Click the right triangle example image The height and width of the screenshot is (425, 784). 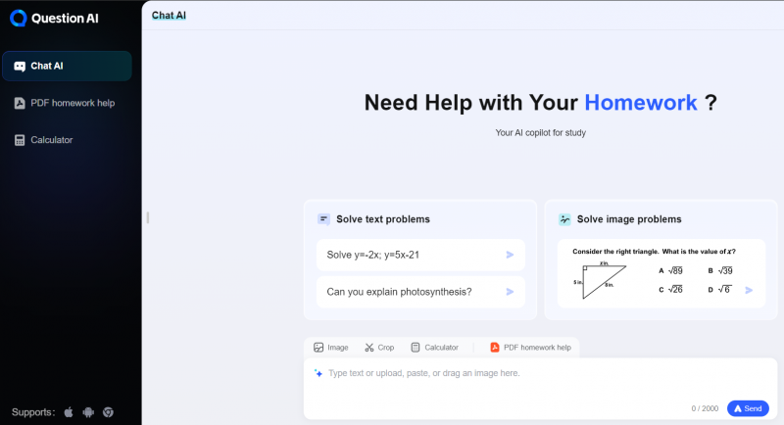pyautogui.click(x=661, y=273)
